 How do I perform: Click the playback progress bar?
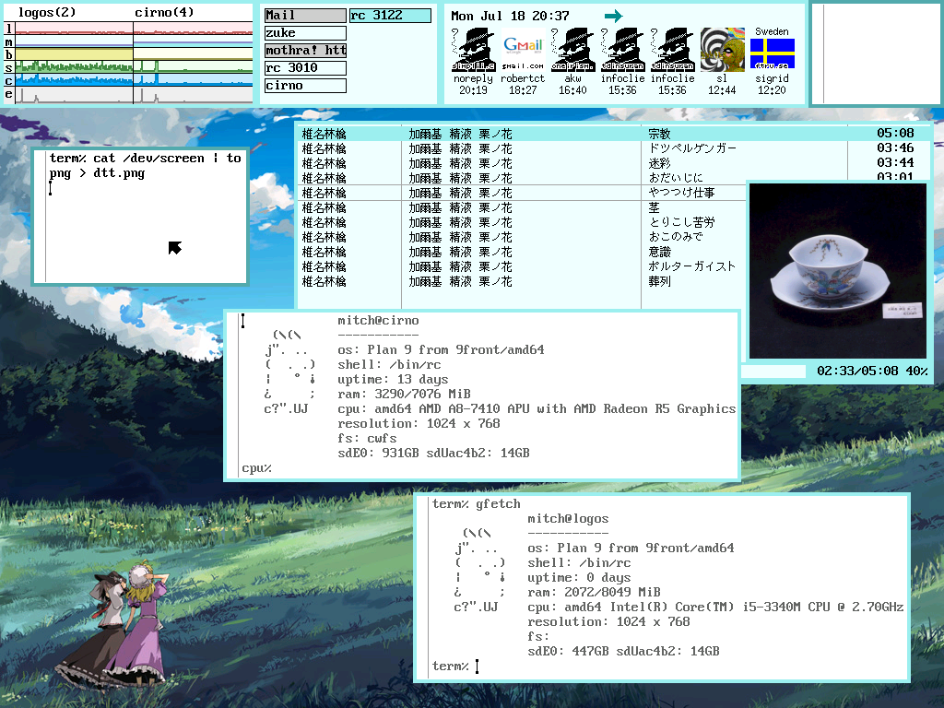pyautogui.click(x=773, y=372)
